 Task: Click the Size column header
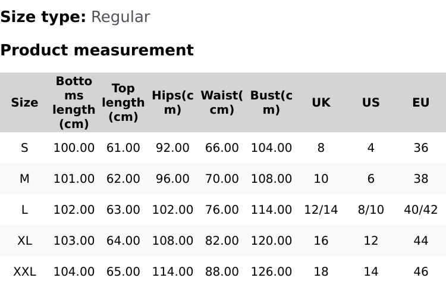(24, 102)
